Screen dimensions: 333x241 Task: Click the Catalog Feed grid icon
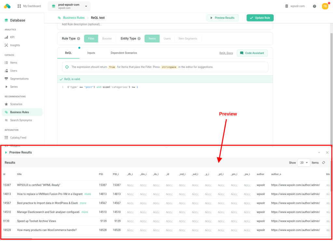pos(7,138)
